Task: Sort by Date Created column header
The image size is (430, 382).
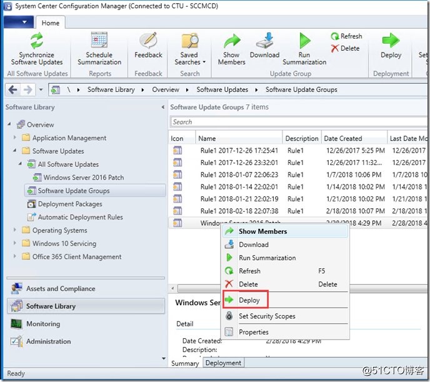Action: click(x=354, y=139)
